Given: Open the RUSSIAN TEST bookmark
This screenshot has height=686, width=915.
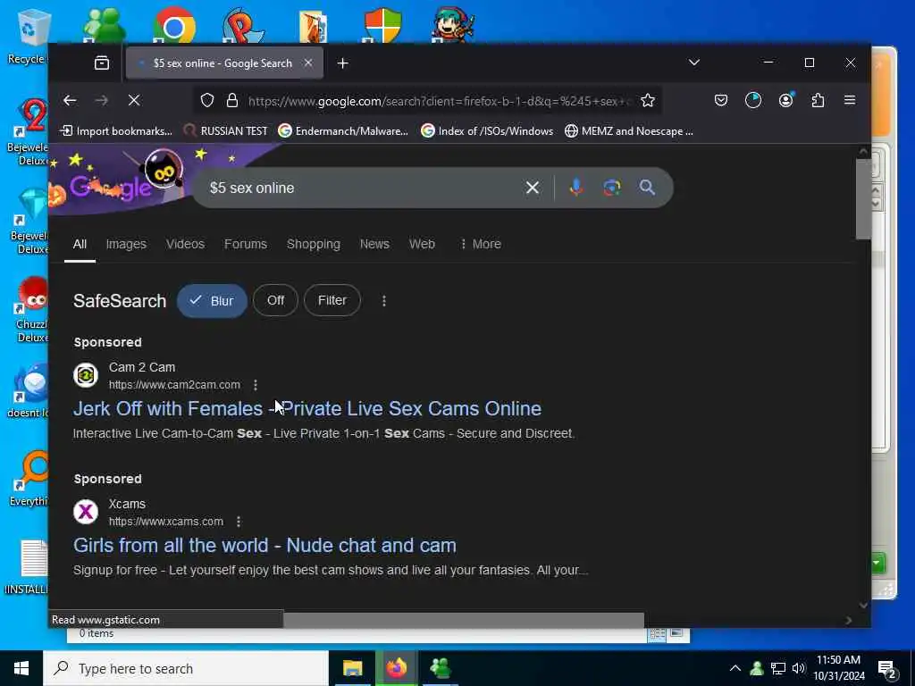Looking at the screenshot, I should coord(225,130).
